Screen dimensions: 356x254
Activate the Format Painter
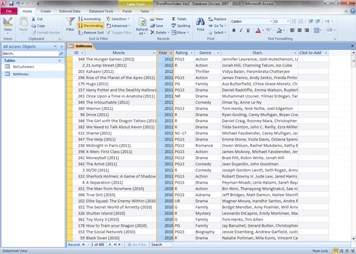click(x=46, y=33)
